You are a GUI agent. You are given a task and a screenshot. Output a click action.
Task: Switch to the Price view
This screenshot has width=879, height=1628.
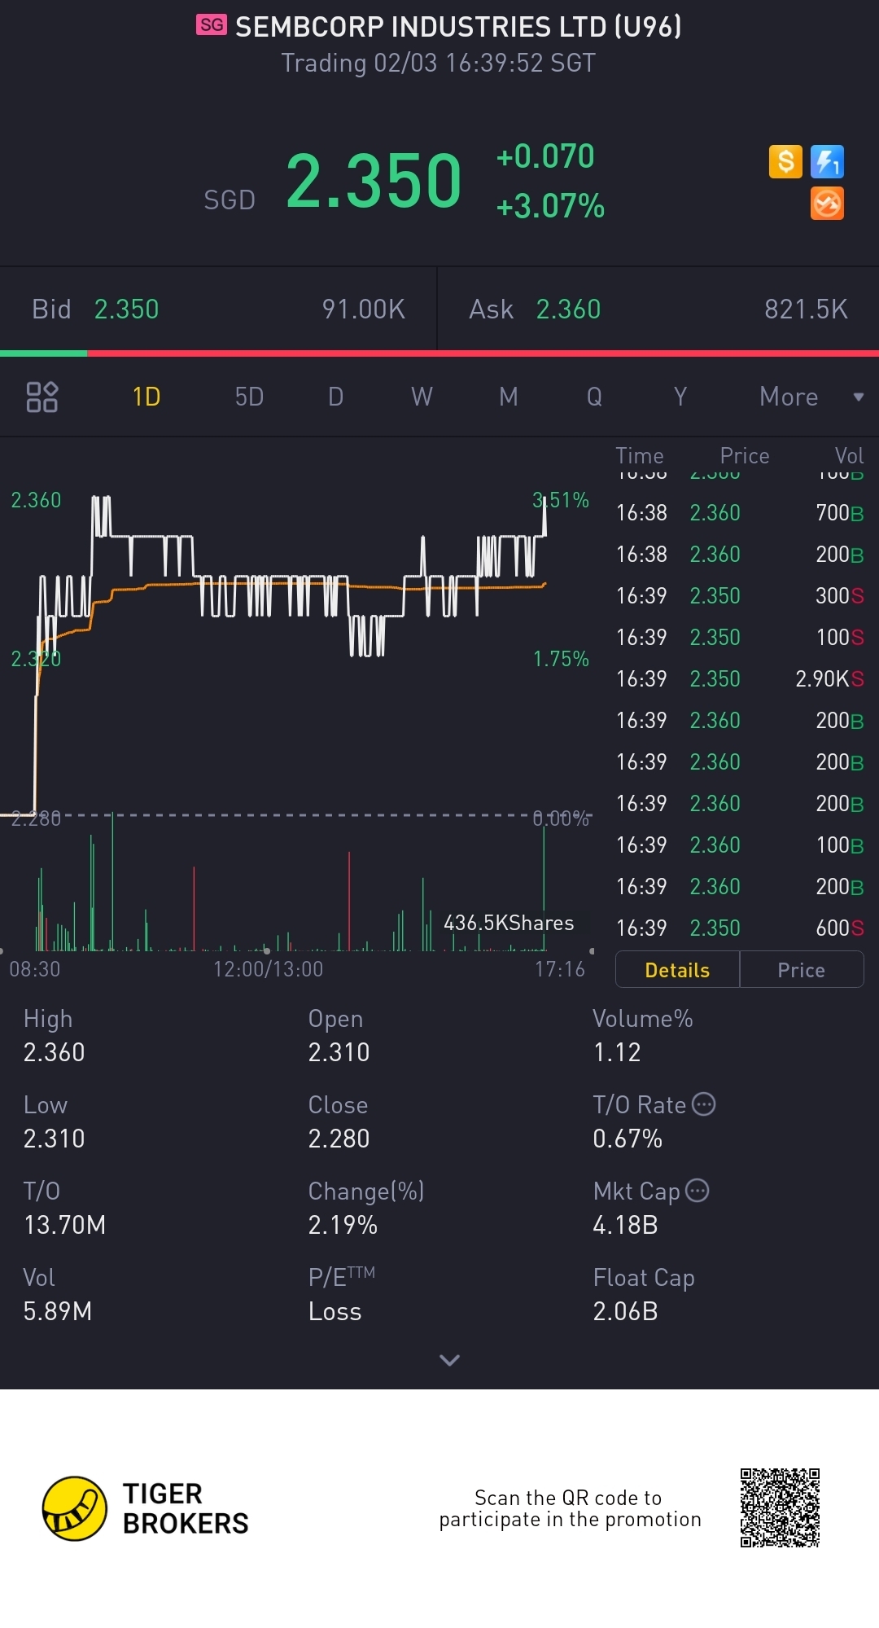point(801,970)
